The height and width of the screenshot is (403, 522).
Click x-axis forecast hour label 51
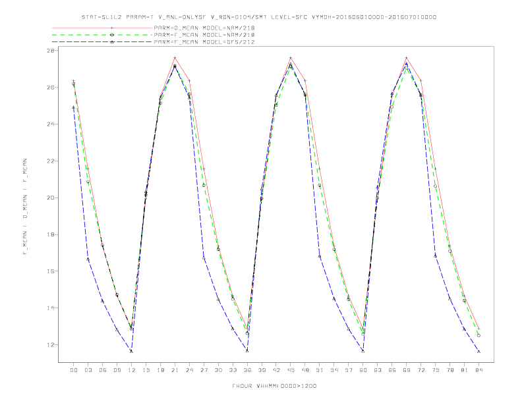point(320,370)
